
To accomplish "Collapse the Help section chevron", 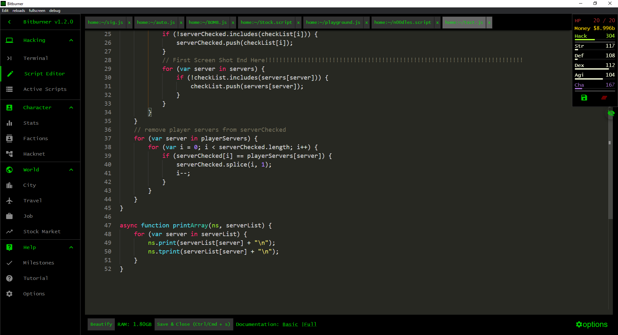I will tap(71, 247).
